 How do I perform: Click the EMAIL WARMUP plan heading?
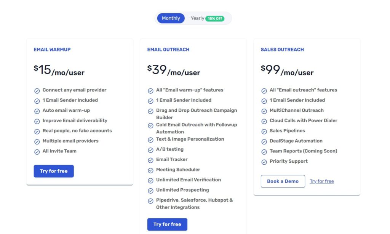point(52,50)
